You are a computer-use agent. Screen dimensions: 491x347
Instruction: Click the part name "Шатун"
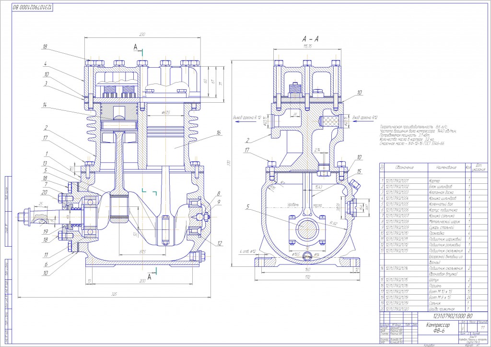point(433,280)
